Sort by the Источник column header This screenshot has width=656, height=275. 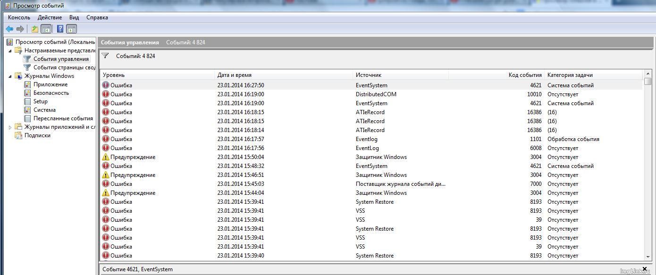(401, 75)
